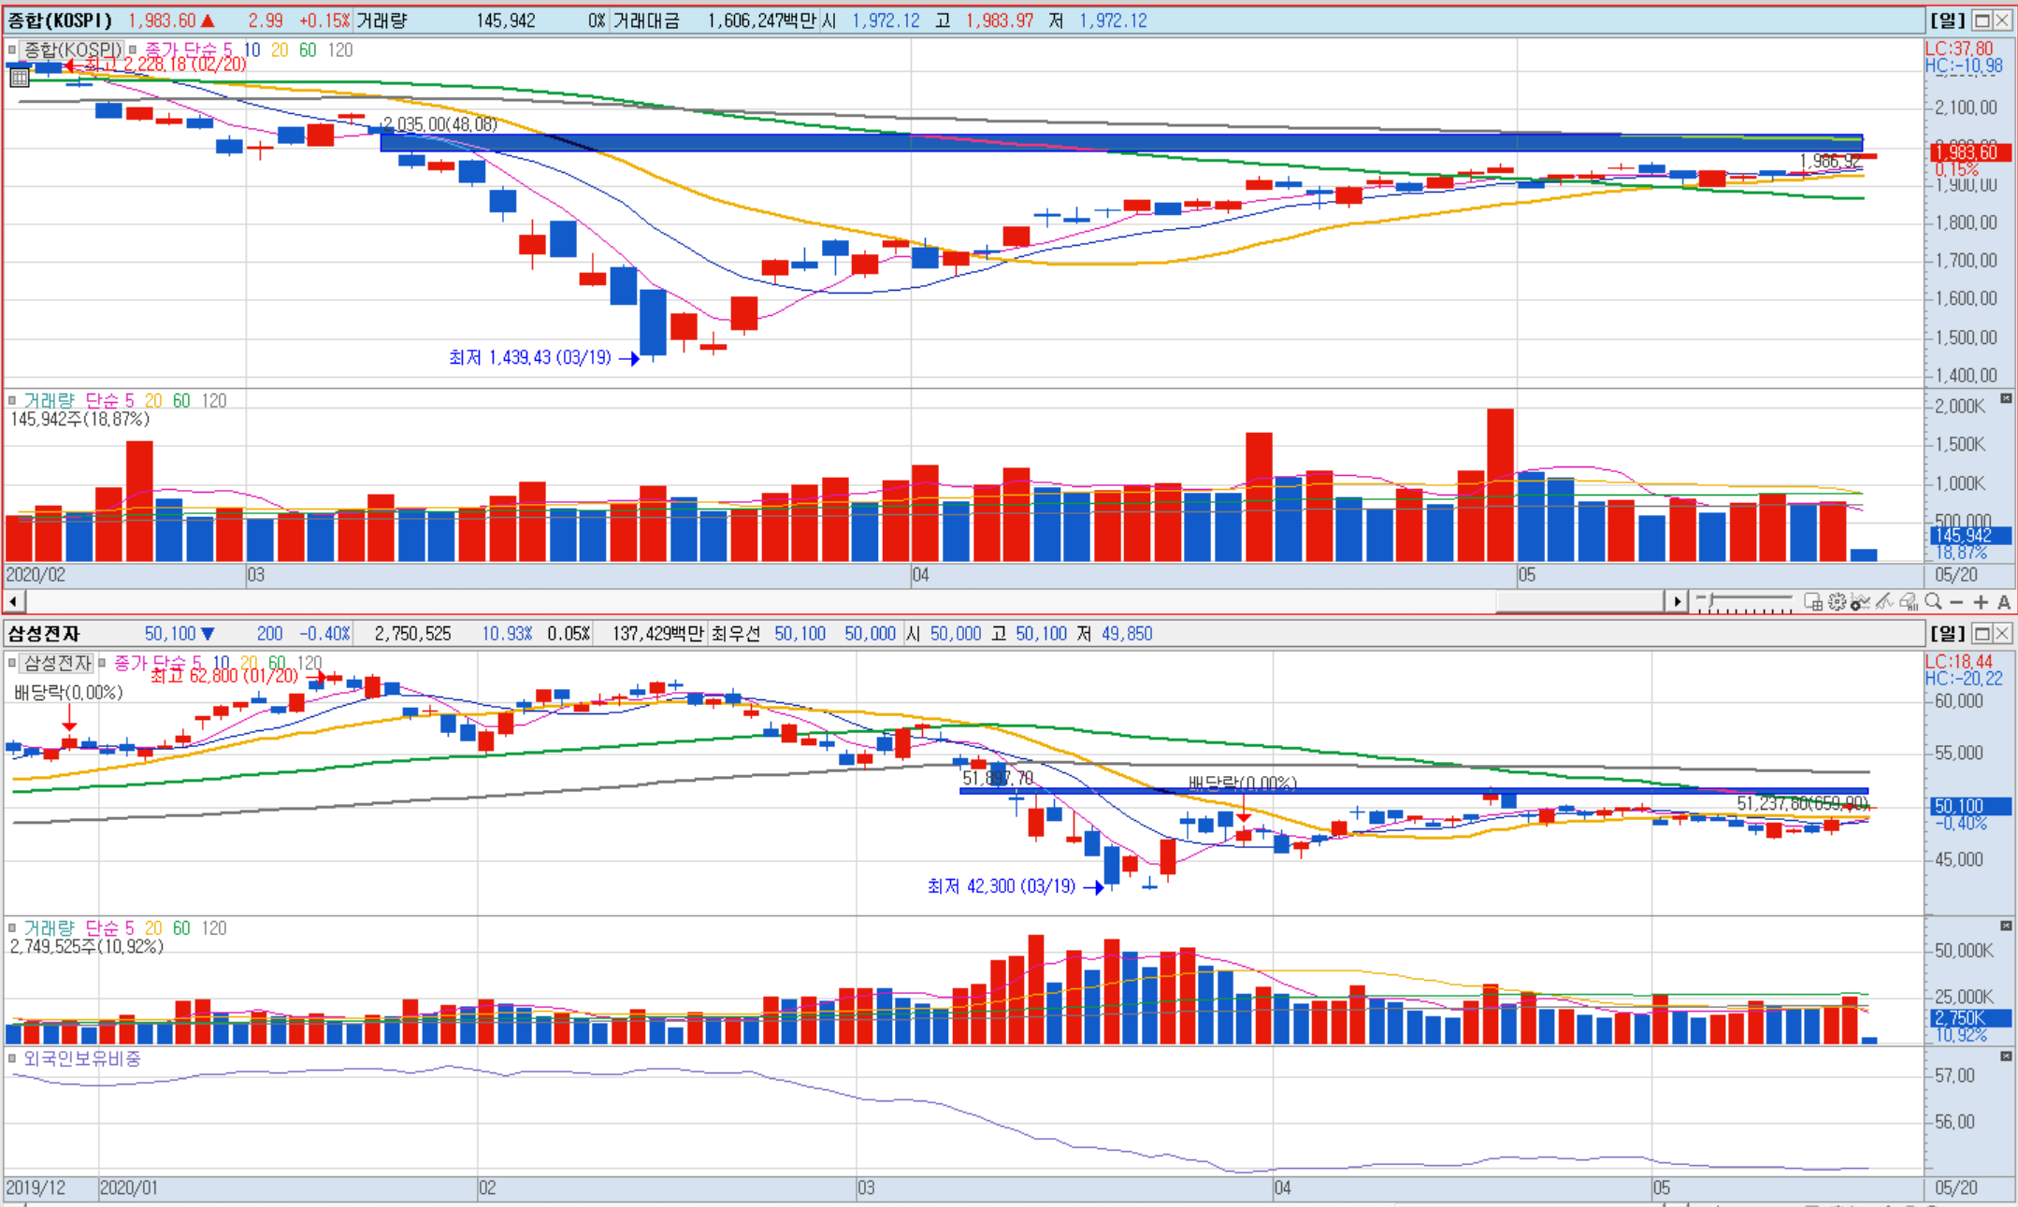Toggle the 외국인보유비중 indicator box
Image resolution: width=2018 pixels, height=1207 pixels.
click(x=12, y=1058)
